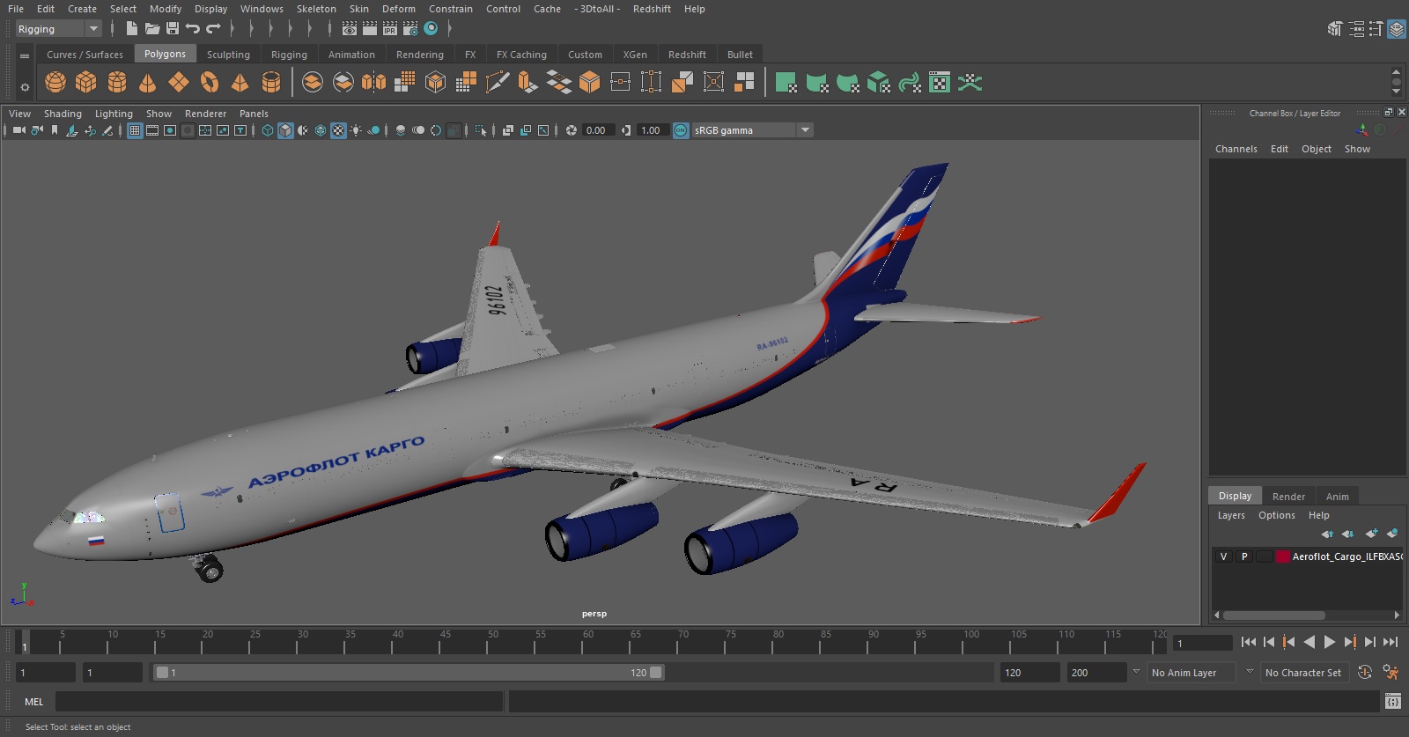Toggle layer visibility V box
The height and width of the screenshot is (737, 1409).
pyautogui.click(x=1223, y=556)
